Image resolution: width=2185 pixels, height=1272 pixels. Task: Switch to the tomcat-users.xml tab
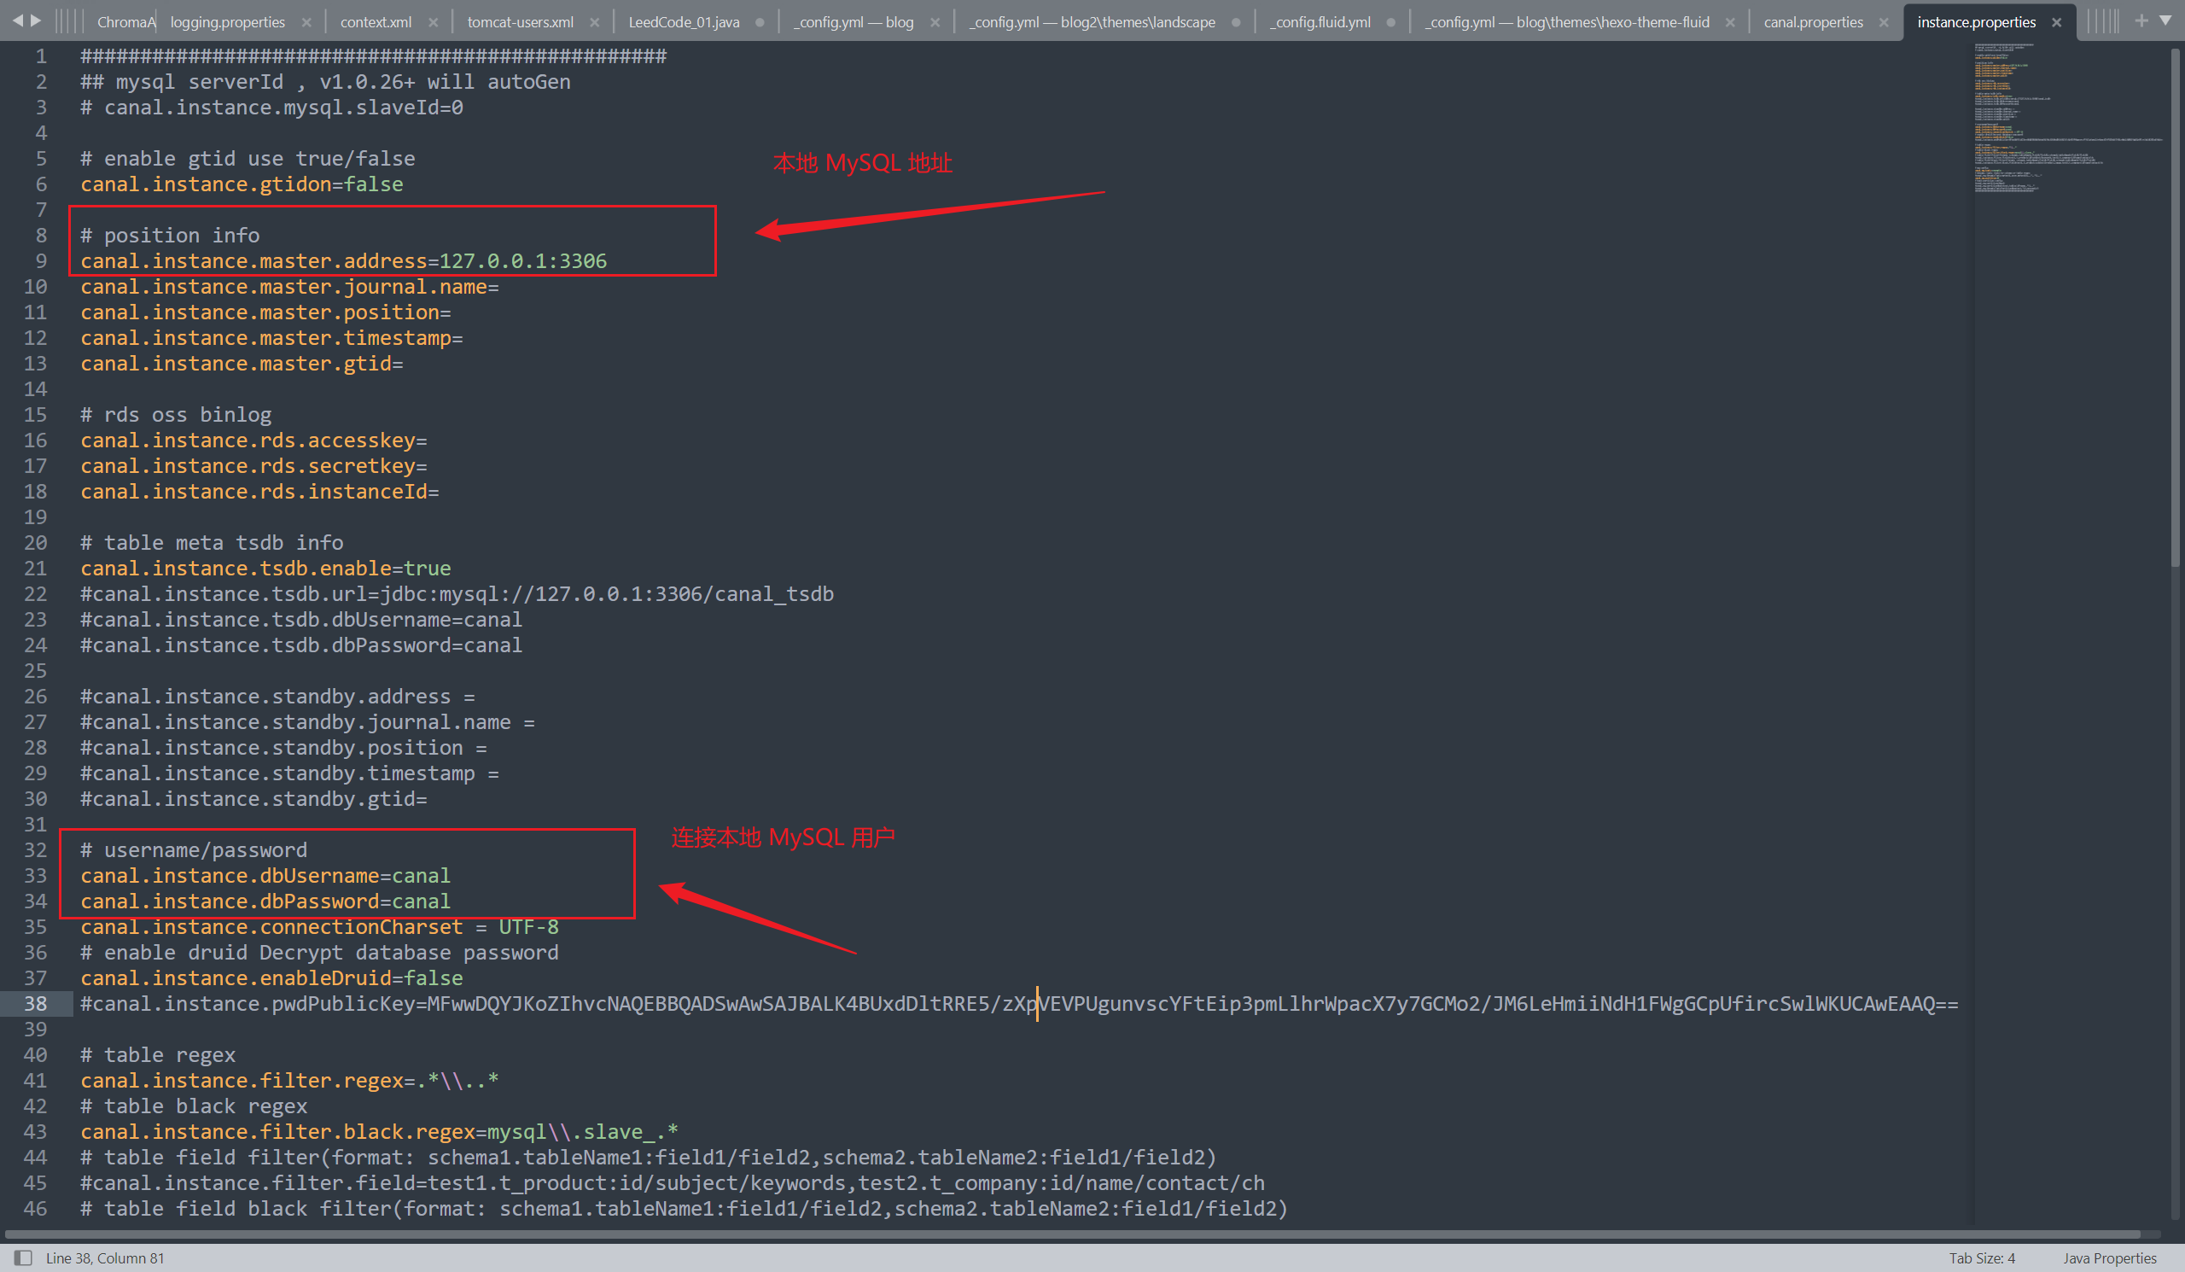coord(521,22)
